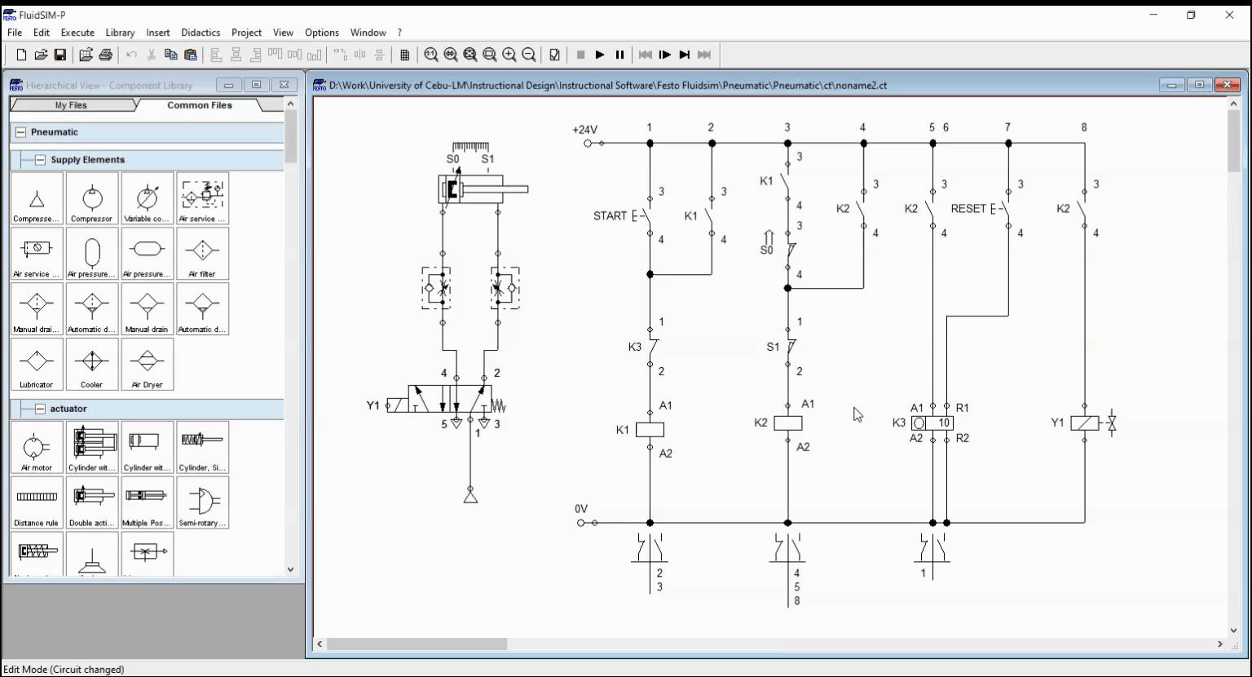Click the Print icon in toolbar
Viewport: 1252px width, 677px height.
pyautogui.click(x=105, y=55)
